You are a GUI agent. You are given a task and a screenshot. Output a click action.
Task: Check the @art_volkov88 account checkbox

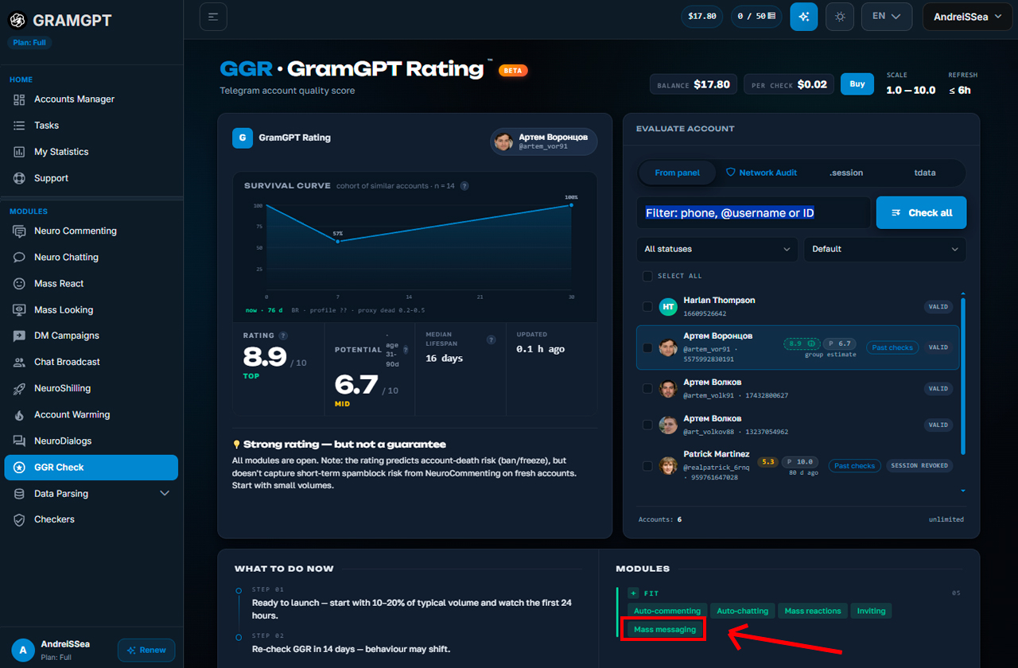pos(647,425)
